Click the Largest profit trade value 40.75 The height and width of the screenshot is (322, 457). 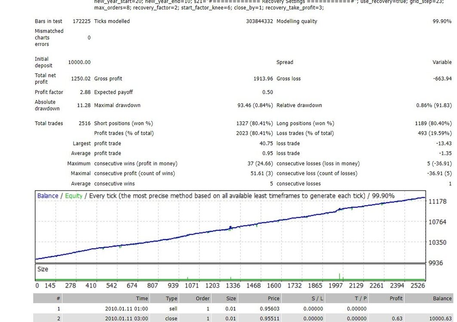[x=266, y=143]
